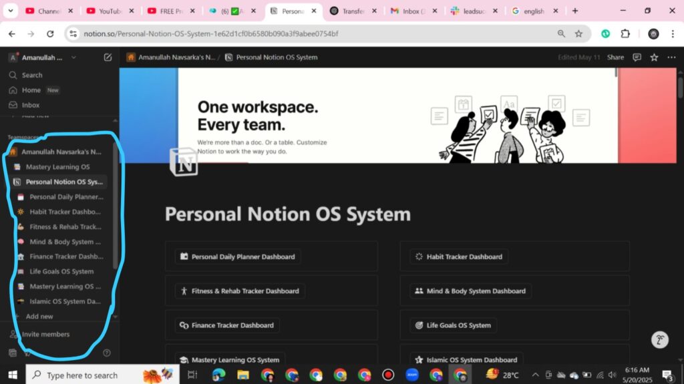The image size is (684, 384).
Task: Open File Explorer from taskbar
Action: (x=243, y=375)
